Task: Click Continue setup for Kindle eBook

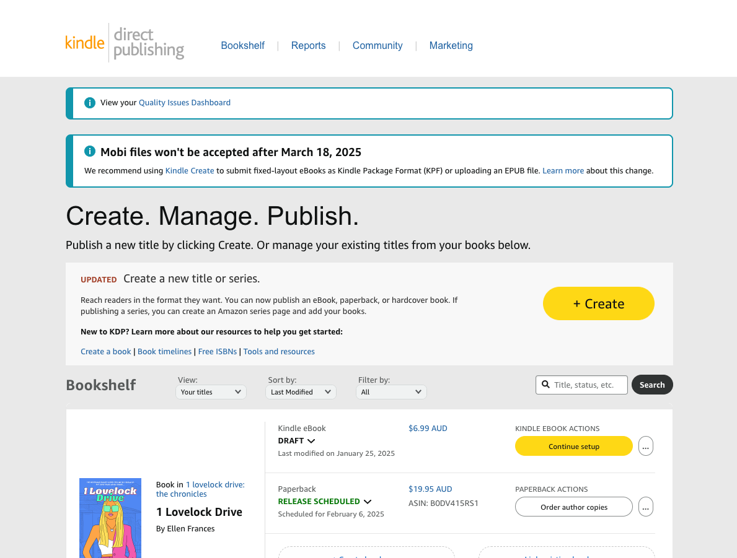Action: click(x=574, y=446)
